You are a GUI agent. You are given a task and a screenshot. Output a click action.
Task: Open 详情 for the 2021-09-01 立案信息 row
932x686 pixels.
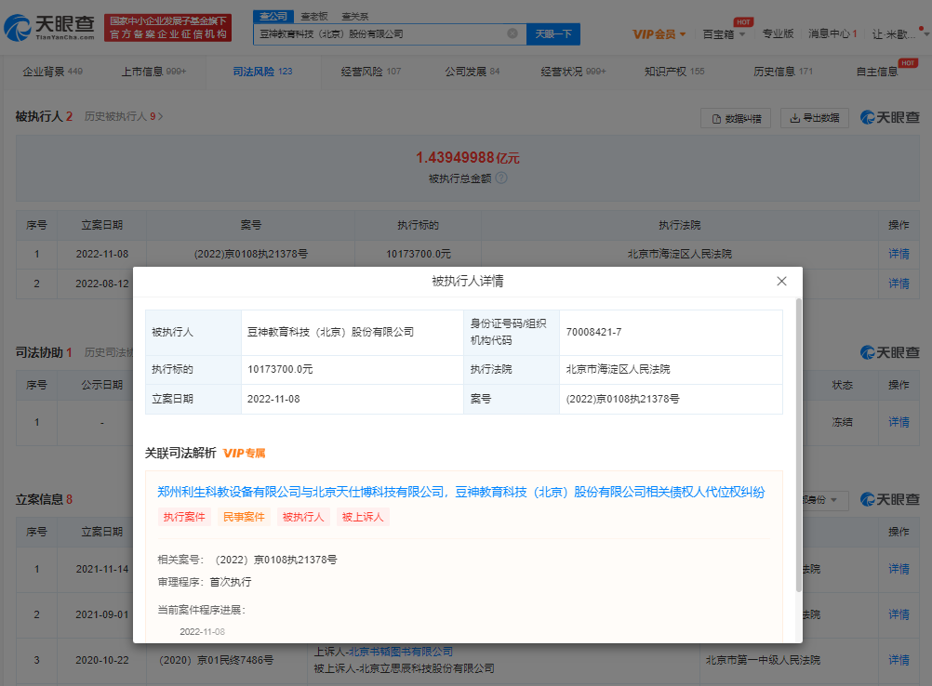click(899, 614)
